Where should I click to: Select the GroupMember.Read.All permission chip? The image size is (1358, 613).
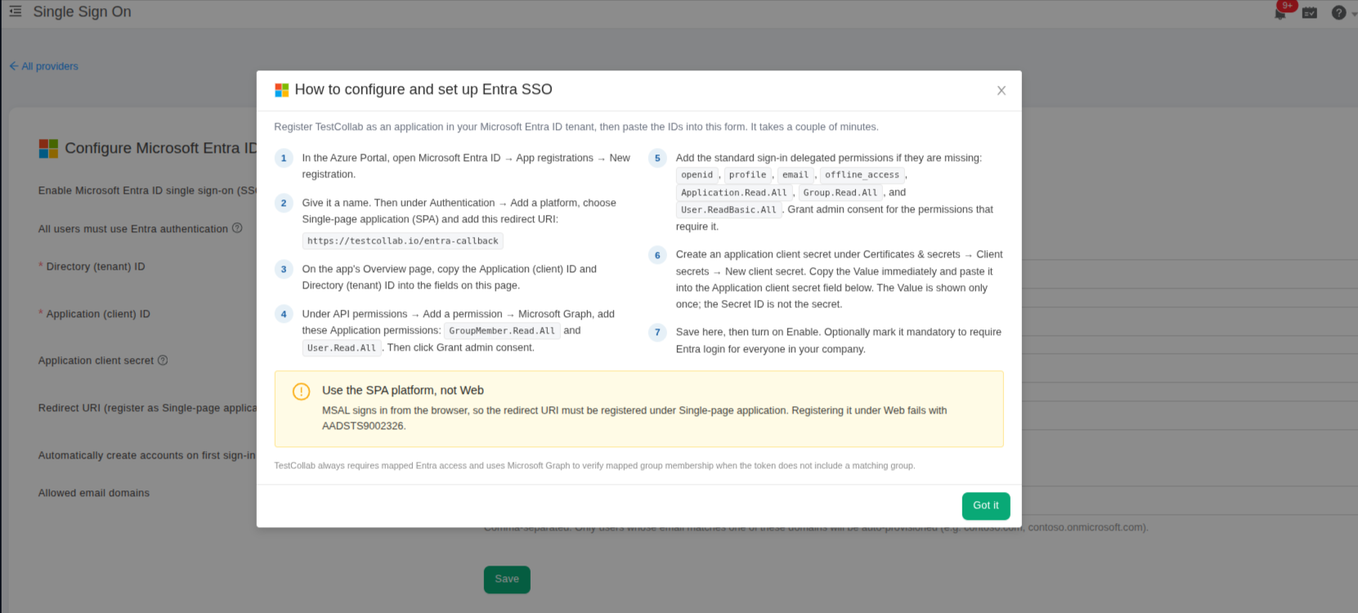tap(502, 331)
